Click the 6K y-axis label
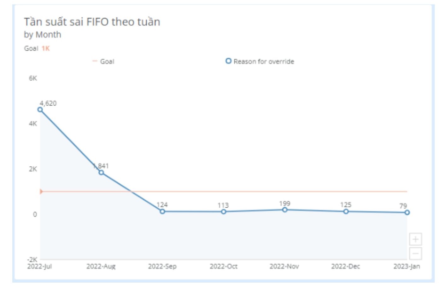 click(x=33, y=78)
